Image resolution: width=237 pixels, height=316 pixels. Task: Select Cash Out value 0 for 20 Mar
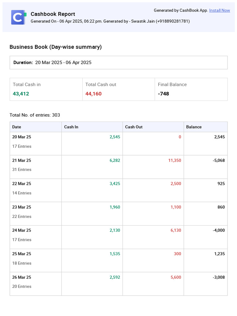click(180, 137)
